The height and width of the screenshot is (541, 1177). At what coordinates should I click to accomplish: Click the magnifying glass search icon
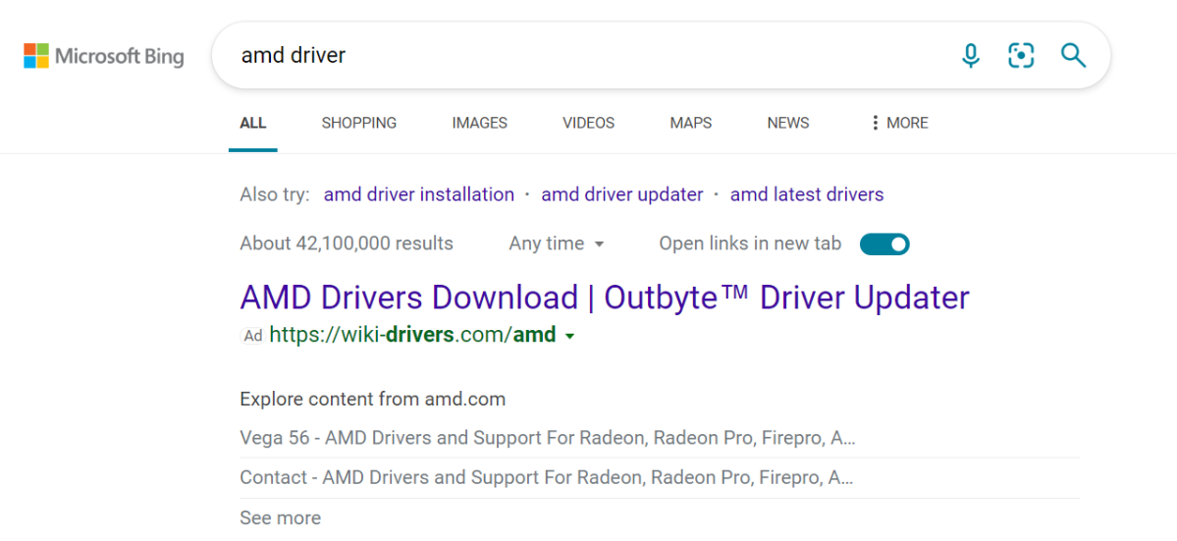1073,56
